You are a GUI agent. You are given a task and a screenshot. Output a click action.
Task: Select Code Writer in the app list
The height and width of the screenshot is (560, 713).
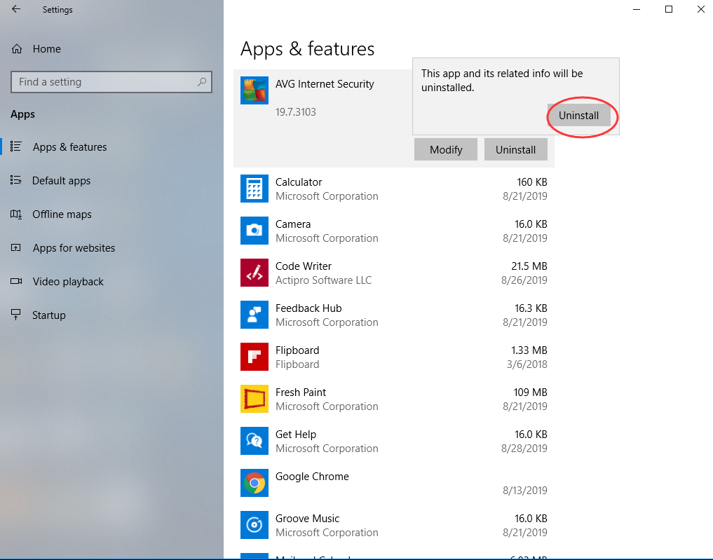point(394,273)
